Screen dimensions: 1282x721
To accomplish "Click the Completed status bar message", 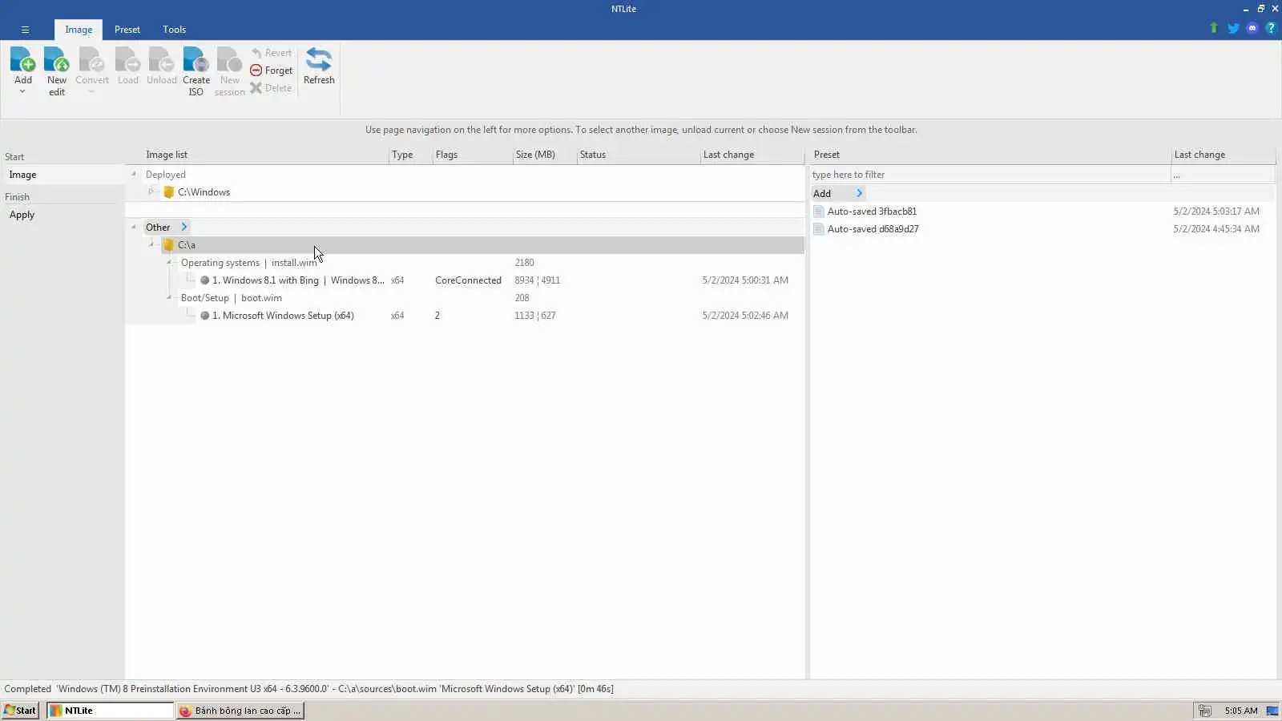I will (x=308, y=689).
